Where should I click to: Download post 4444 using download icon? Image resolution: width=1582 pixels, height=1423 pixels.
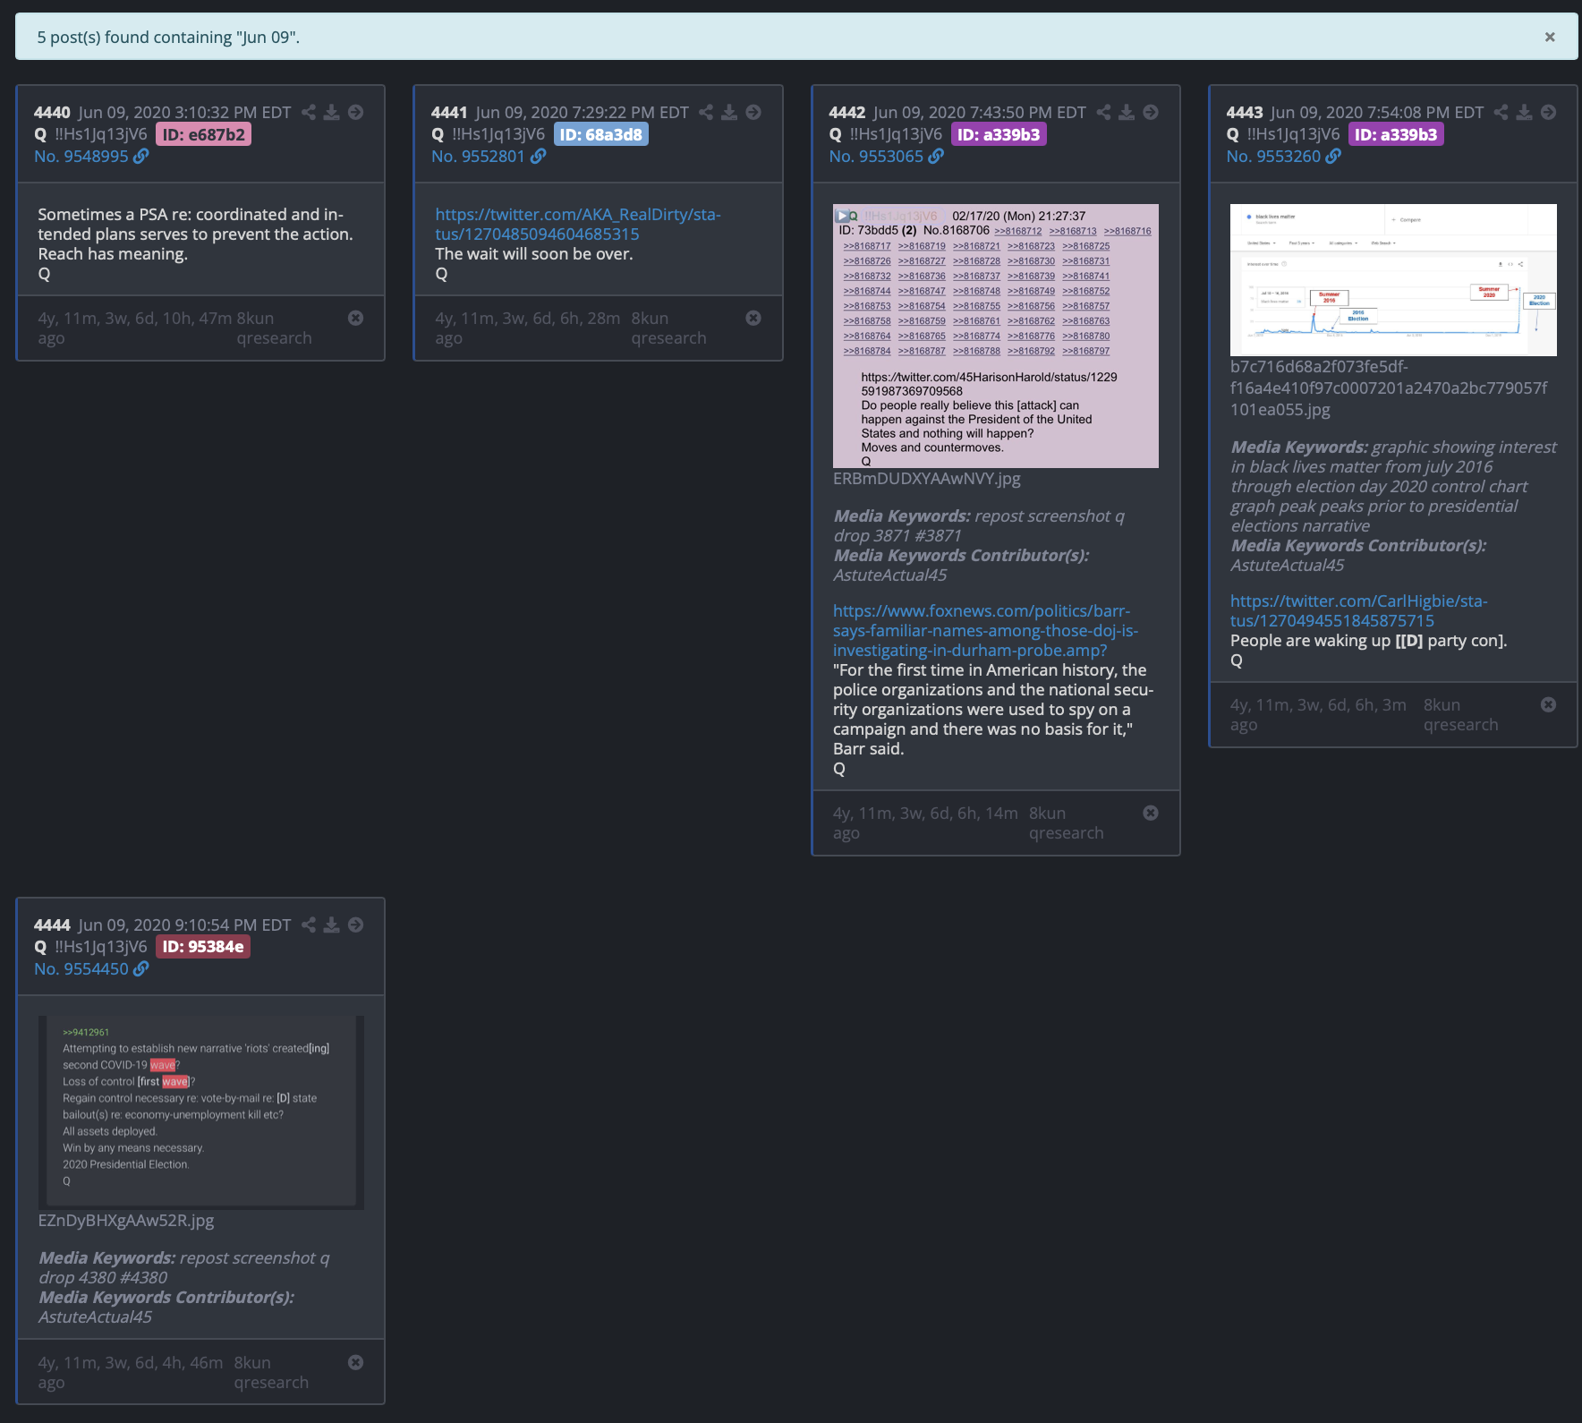[332, 925]
